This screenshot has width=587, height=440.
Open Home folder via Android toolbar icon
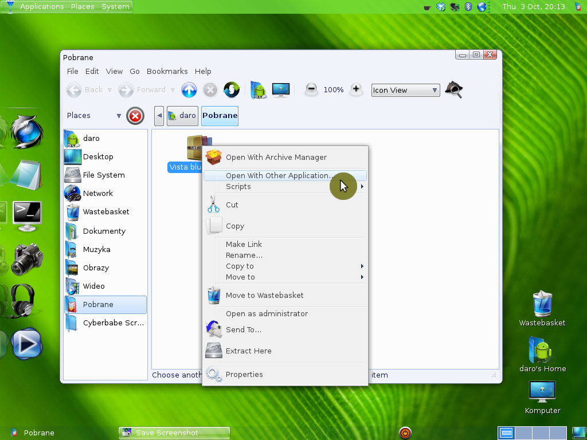pyautogui.click(x=259, y=90)
